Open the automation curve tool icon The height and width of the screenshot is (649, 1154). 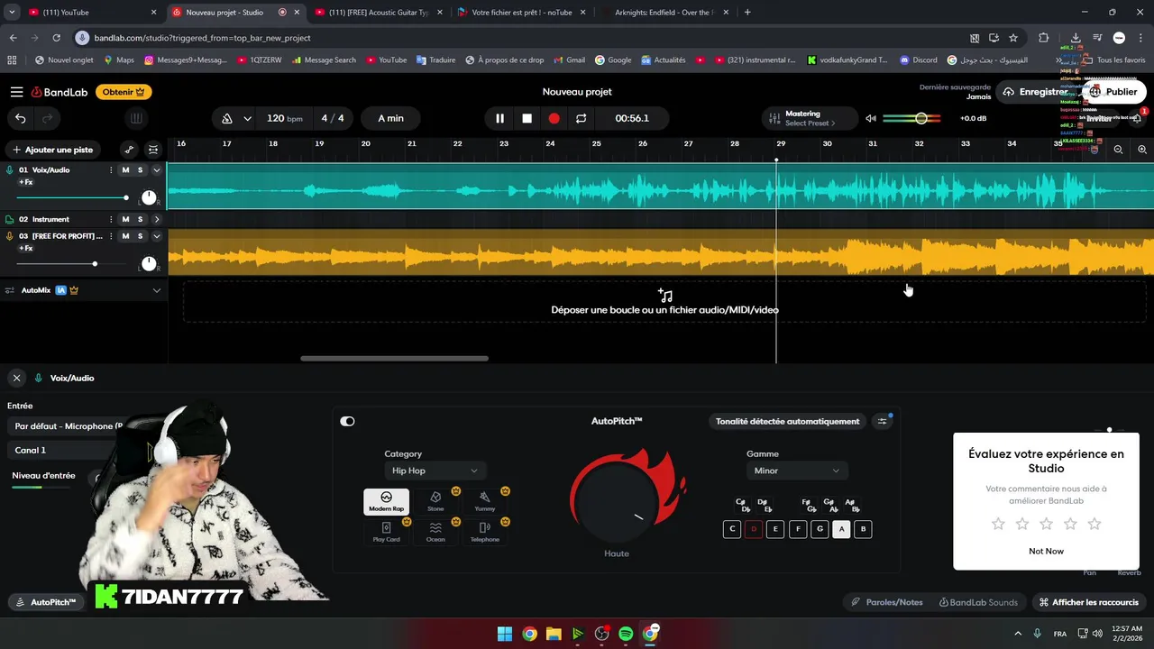click(x=129, y=150)
